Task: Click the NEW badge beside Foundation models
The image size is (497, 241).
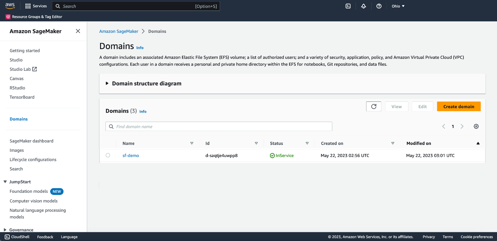Action: 57,191
